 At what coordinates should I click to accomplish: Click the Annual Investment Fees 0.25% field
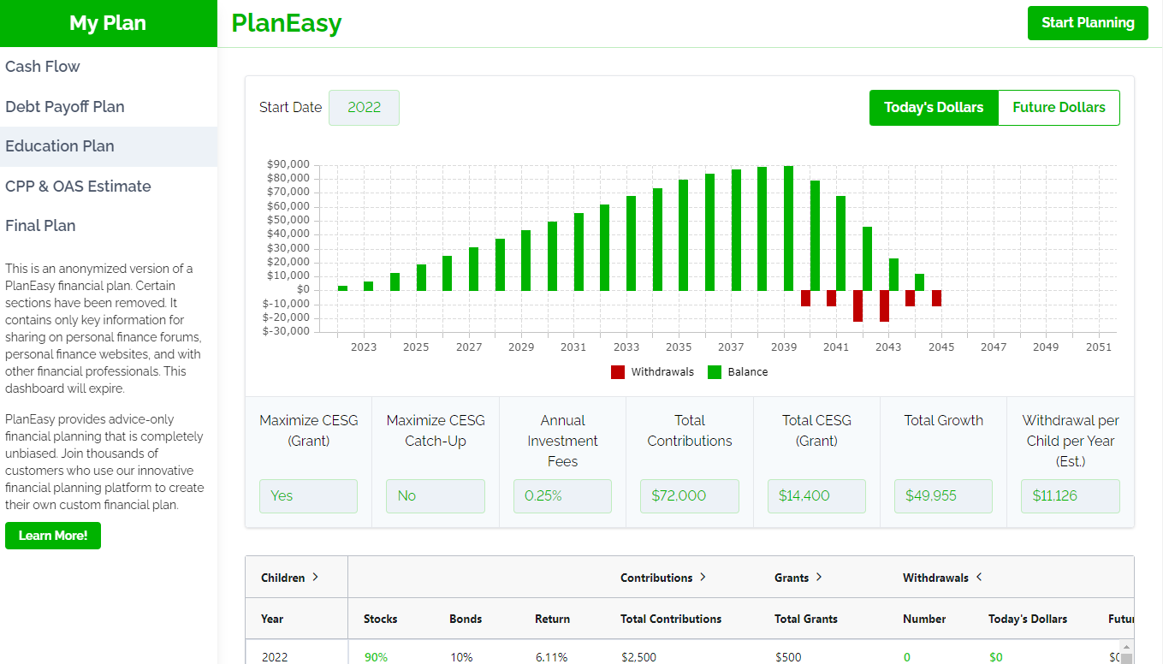point(562,496)
